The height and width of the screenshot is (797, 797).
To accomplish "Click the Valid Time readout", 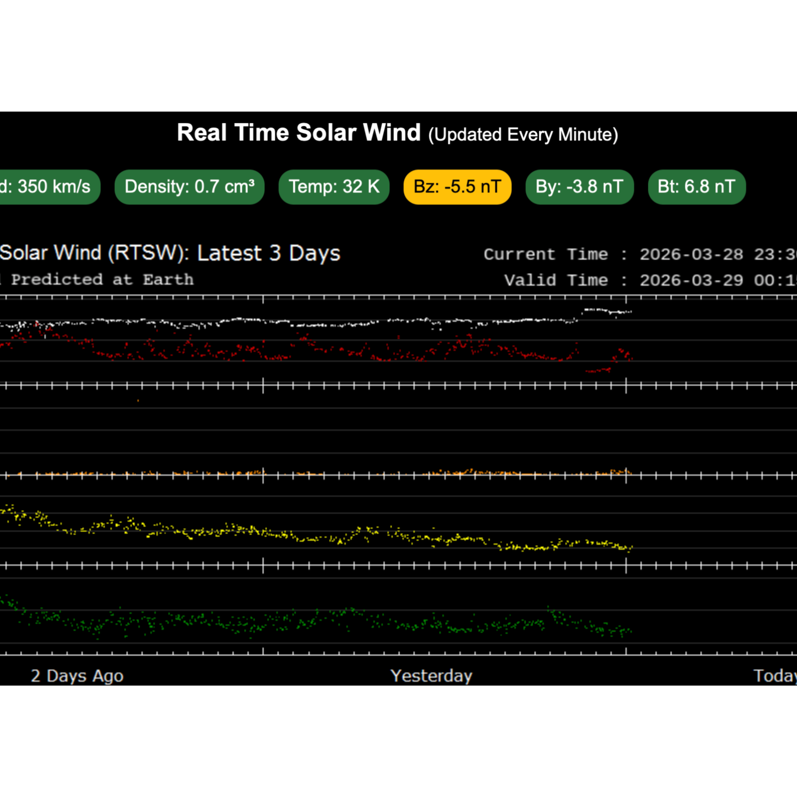I will (x=648, y=280).
